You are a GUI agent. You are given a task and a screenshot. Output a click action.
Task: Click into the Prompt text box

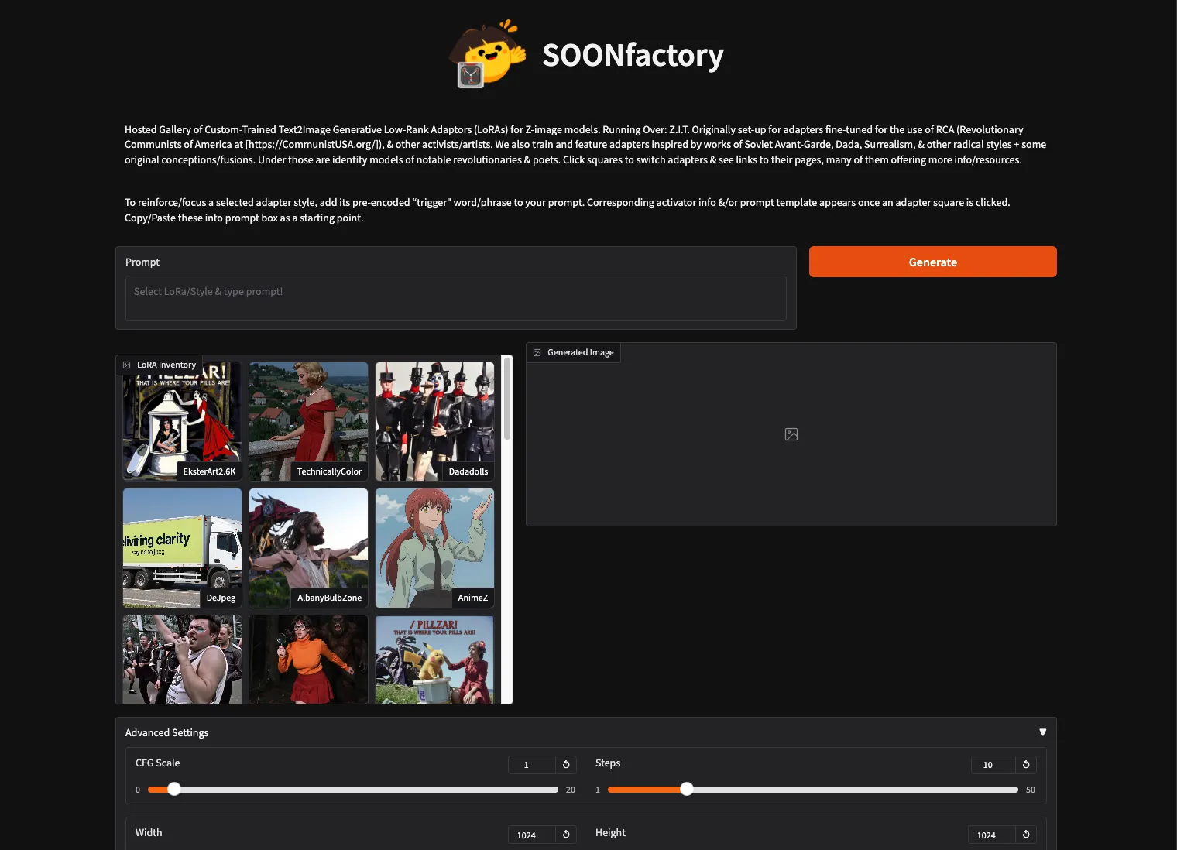click(455, 298)
